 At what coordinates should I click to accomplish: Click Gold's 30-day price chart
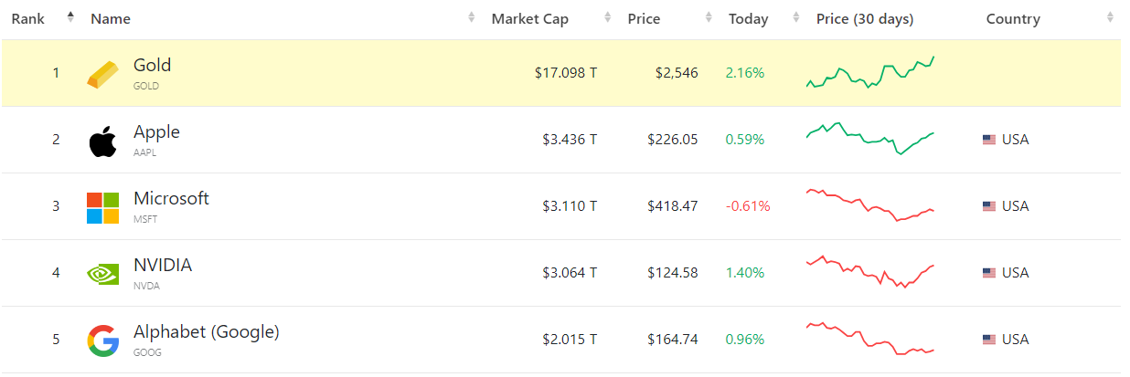(x=869, y=73)
